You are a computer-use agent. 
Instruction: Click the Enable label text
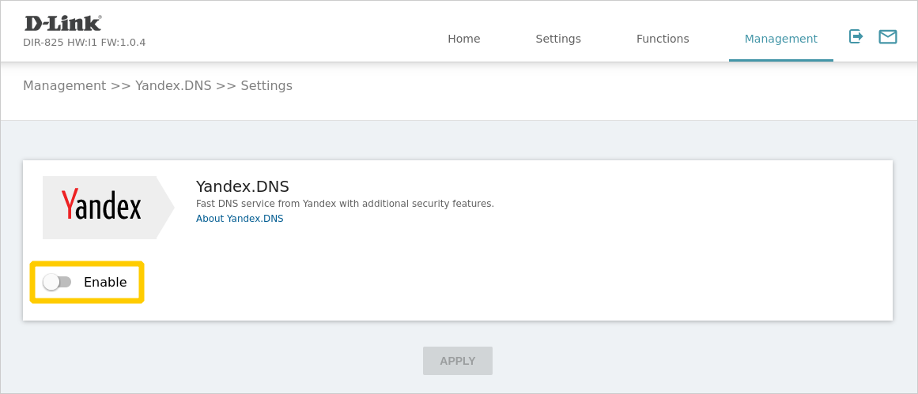(x=105, y=282)
